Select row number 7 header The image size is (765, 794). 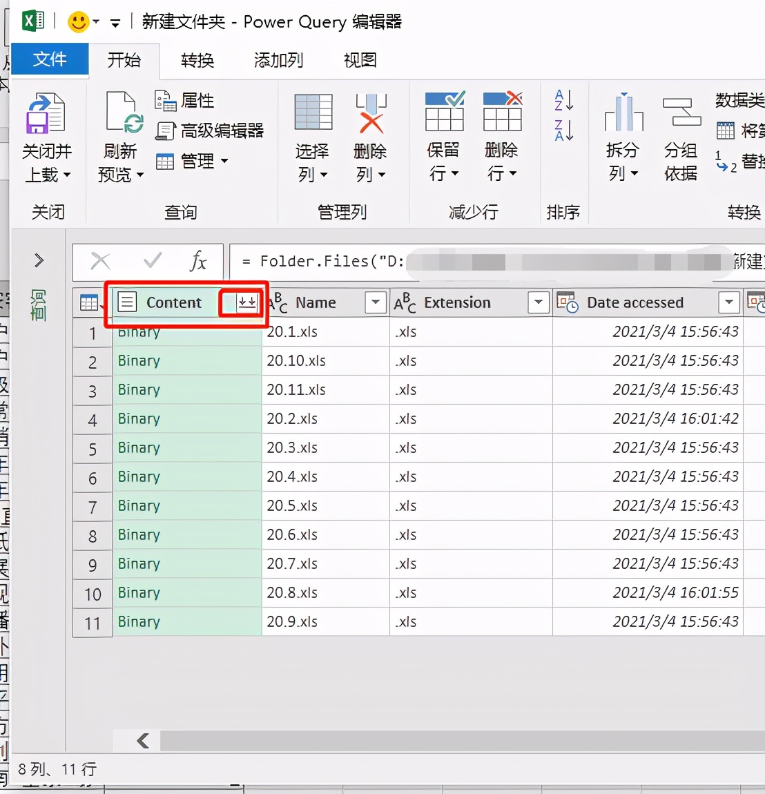click(x=93, y=507)
